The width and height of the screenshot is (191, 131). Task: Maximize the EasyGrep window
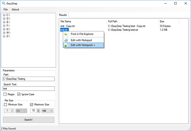175,3
